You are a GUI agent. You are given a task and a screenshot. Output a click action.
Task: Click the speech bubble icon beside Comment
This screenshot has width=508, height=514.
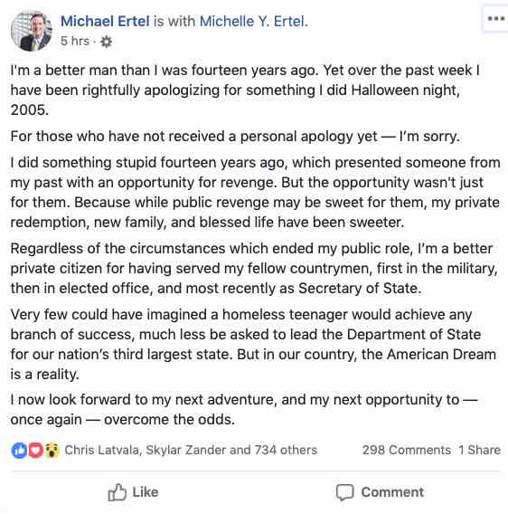click(x=345, y=492)
